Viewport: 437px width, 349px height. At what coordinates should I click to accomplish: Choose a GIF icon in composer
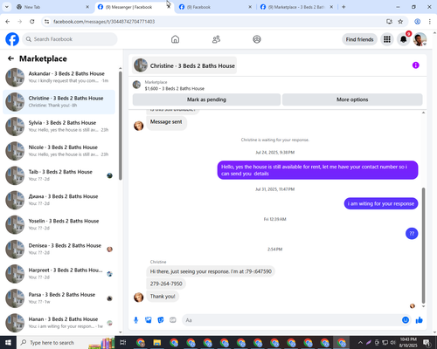[173, 320]
